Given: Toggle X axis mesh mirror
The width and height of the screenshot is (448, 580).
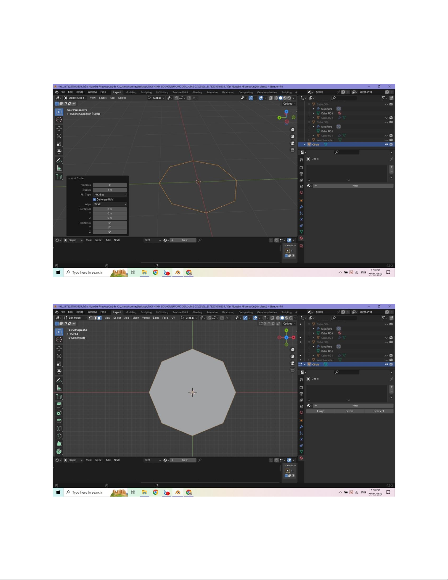Looking at the screenshot, I should point(265,323).
